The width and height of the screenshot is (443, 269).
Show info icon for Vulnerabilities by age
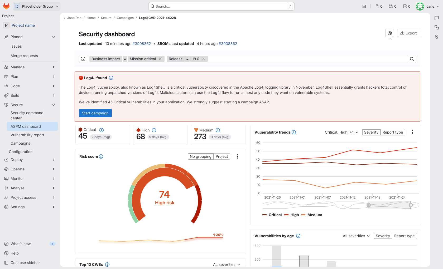298,236
